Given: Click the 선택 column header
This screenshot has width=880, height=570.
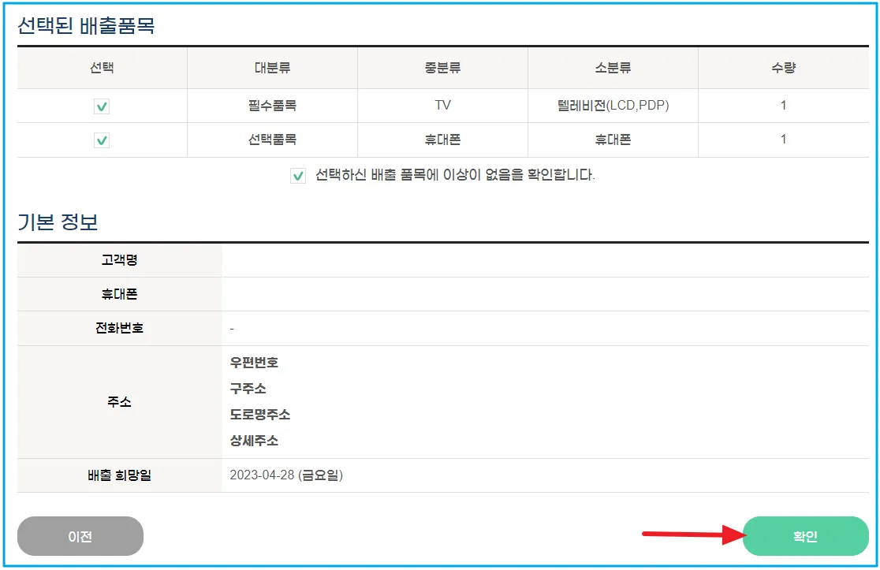Looking at the screenshot, I should tap(101, 69).
